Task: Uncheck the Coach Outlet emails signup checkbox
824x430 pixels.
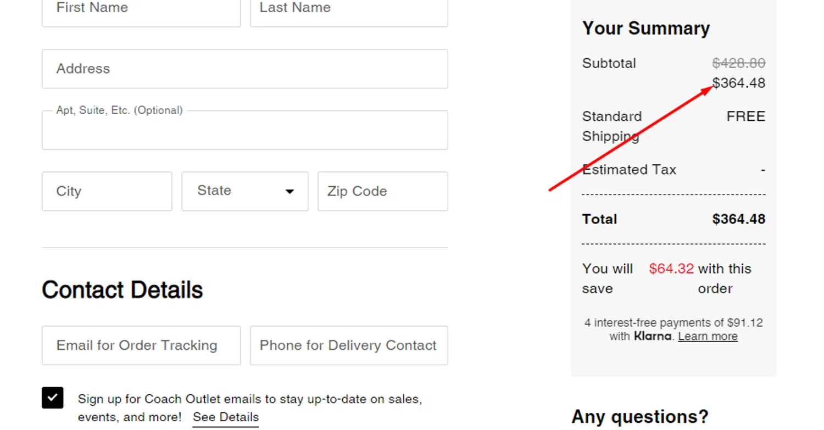Action: pos(52,398)
